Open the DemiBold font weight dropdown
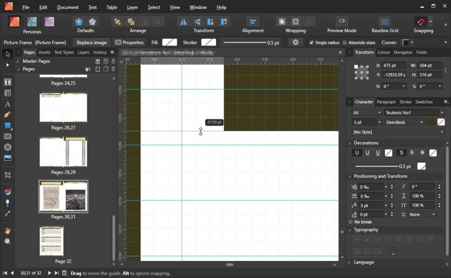This screenshot has width=451, height=278. (x=405, y=122)
